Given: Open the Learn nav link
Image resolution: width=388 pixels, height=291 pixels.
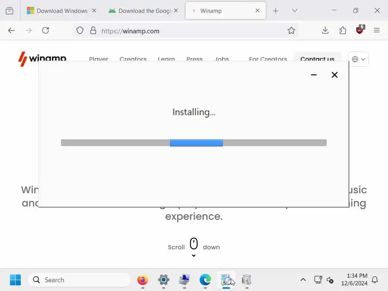Looking at the screenshot, I should click(166, 59).
